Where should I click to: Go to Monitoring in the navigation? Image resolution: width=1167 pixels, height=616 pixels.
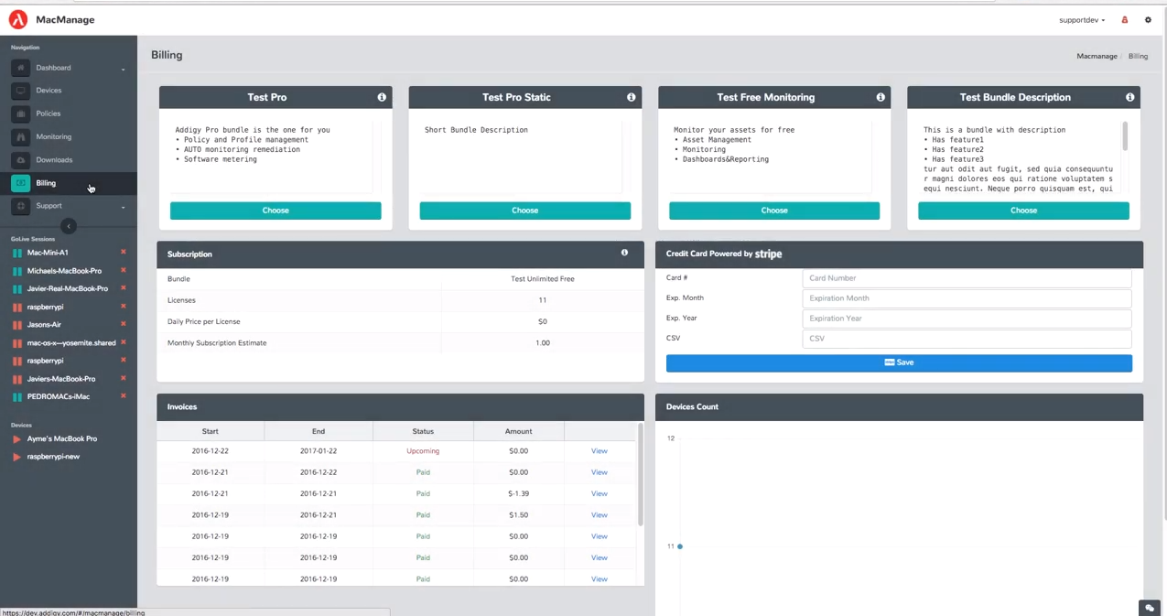[54, 136]
